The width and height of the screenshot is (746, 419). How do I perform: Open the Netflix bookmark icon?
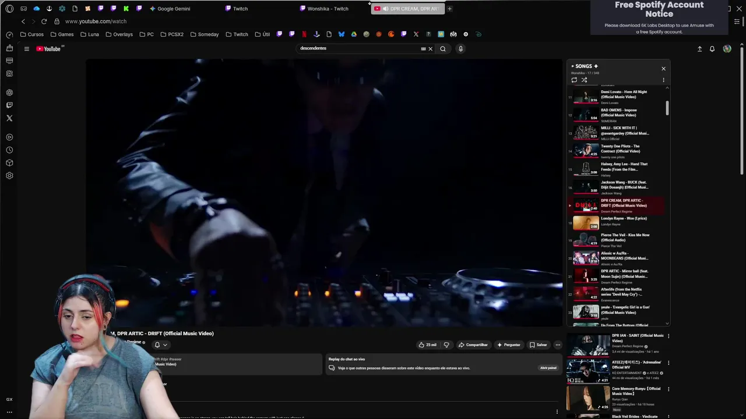(x=304, y=34)
